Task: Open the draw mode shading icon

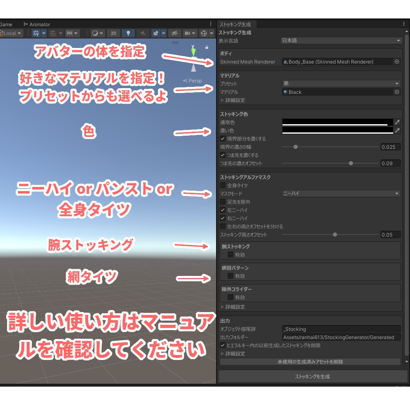Action: [95, 33]
